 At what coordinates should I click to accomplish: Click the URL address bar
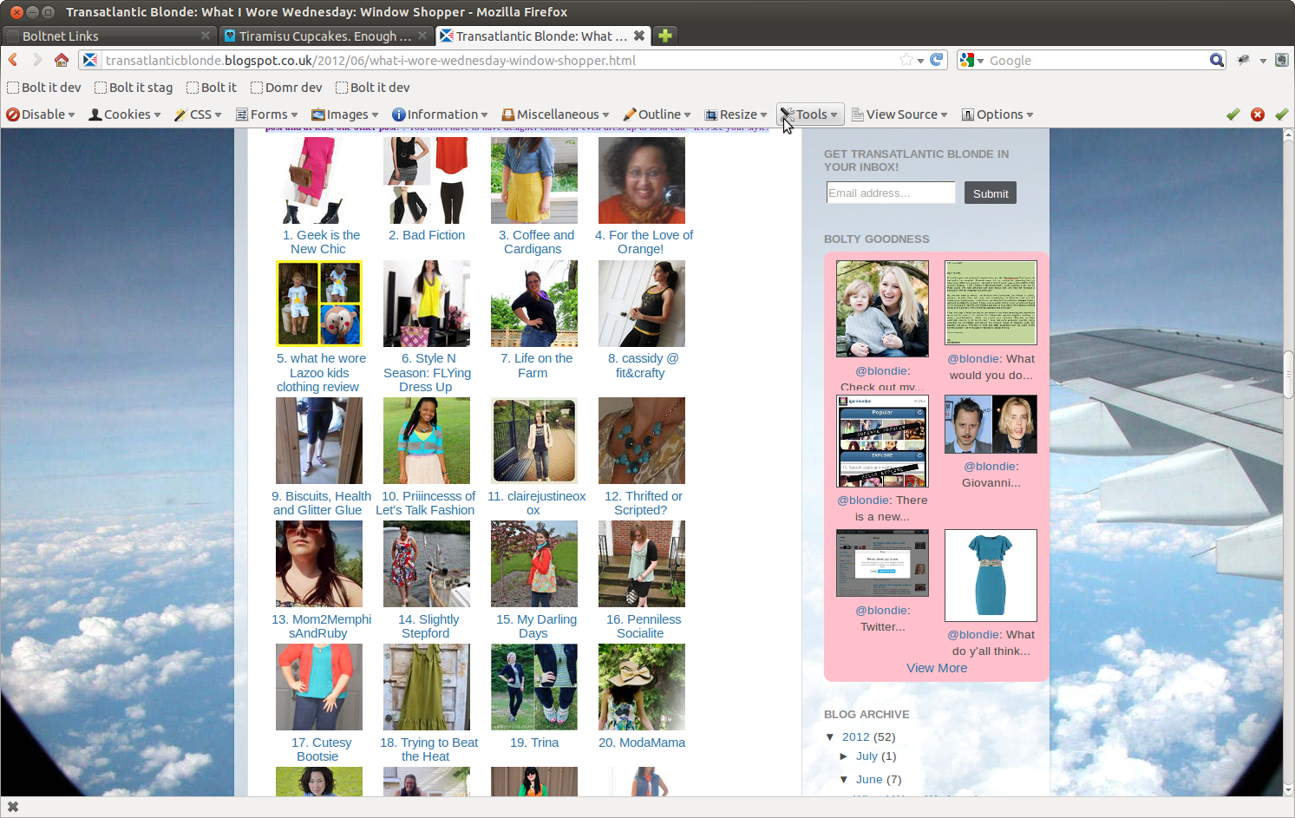[499, 60]
